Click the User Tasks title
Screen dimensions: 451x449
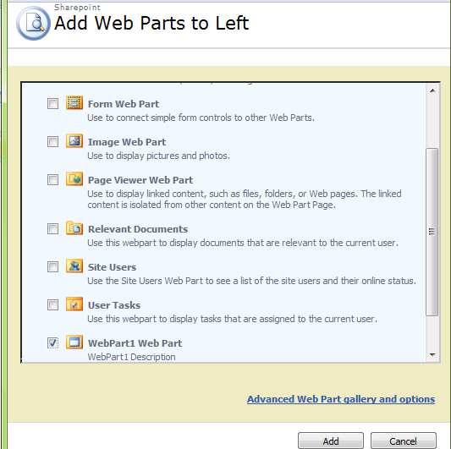114,305
